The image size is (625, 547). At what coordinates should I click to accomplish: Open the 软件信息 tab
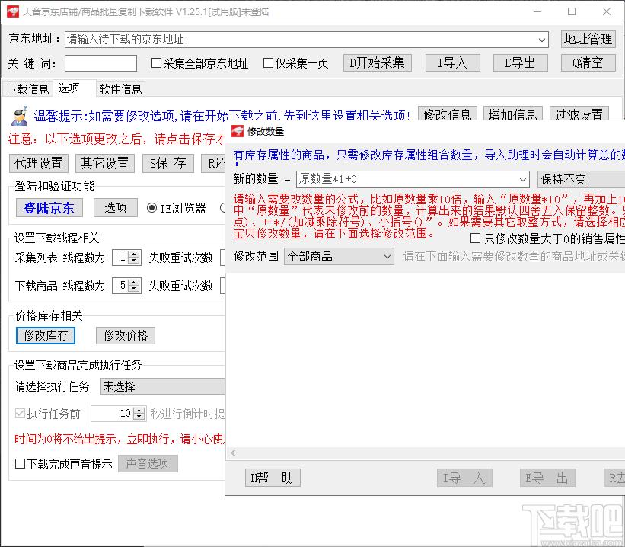point(120,89)
